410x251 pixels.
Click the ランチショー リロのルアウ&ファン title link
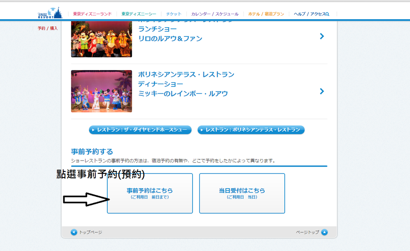(170, 34)
